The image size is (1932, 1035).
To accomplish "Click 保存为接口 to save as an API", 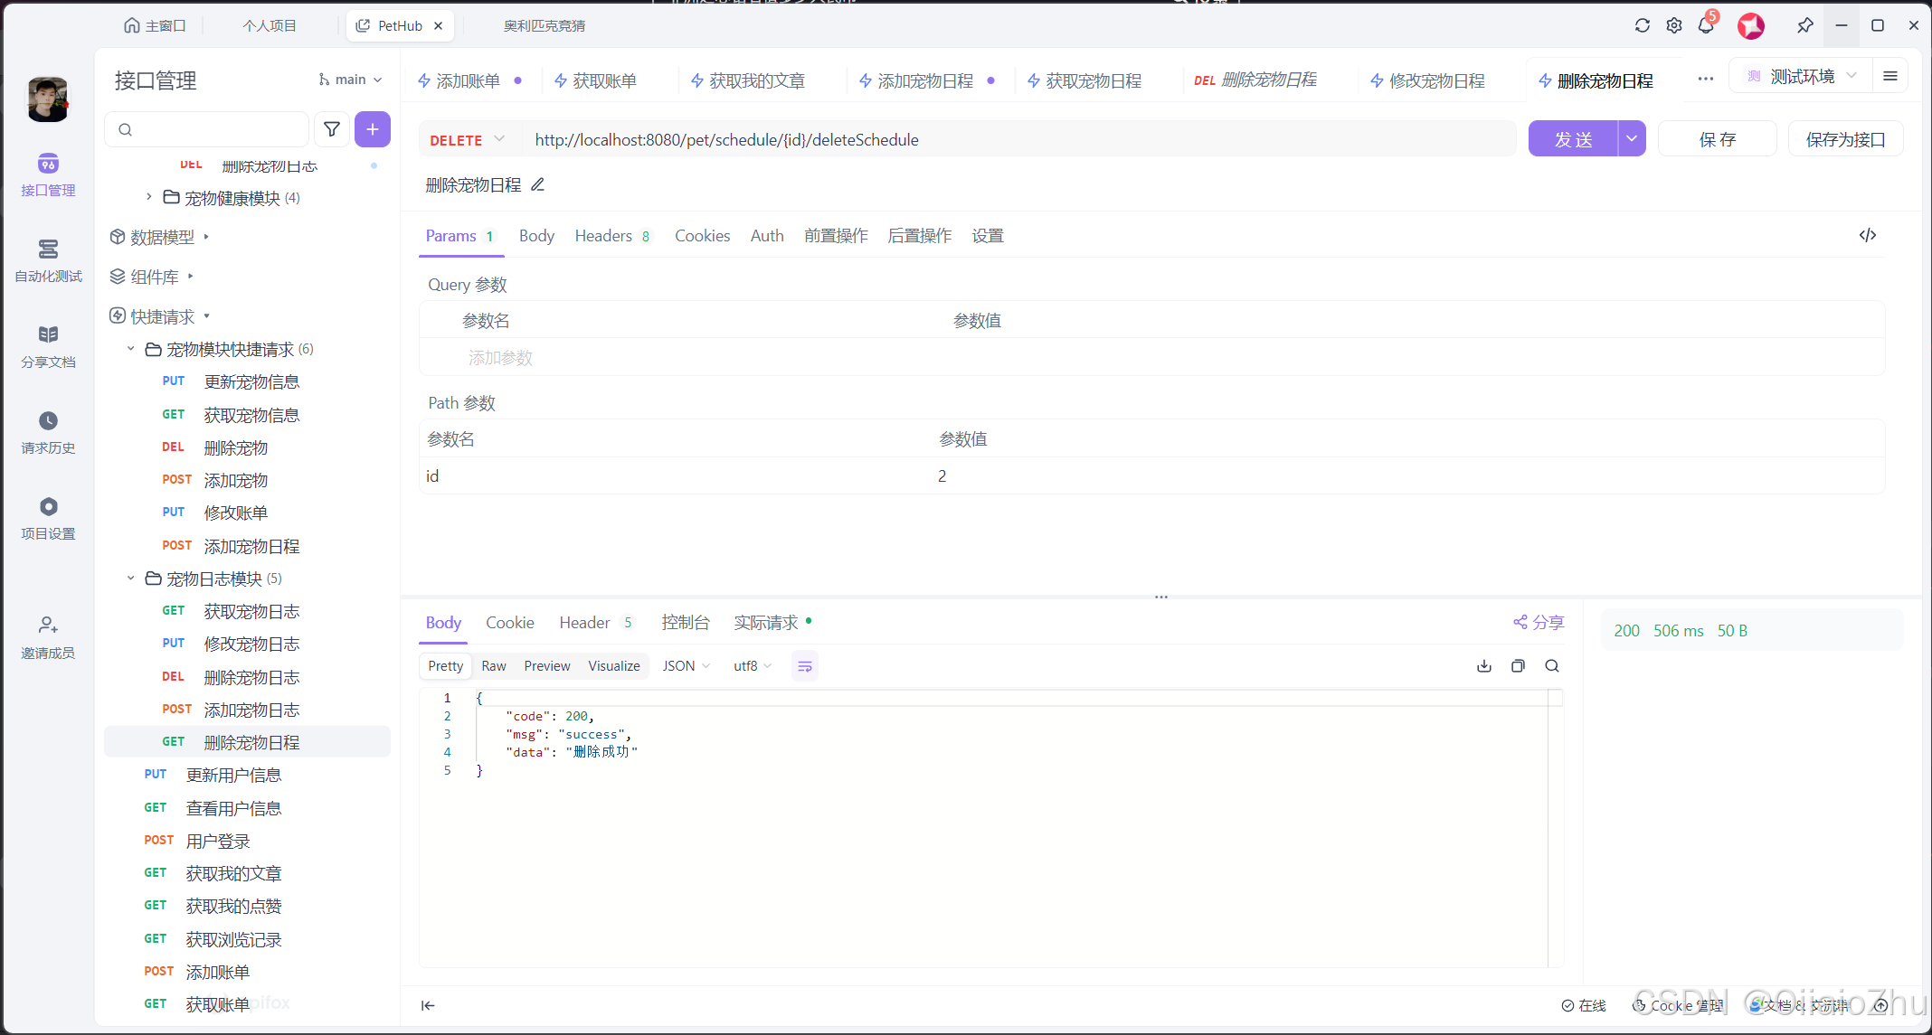I will point(1845,138).
